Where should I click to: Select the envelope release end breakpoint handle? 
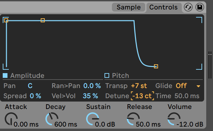click(156, 66)
